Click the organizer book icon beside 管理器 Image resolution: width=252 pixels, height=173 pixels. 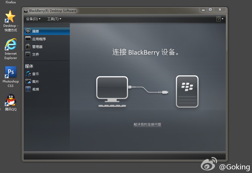pyautogui.click(x=28, y=47)
